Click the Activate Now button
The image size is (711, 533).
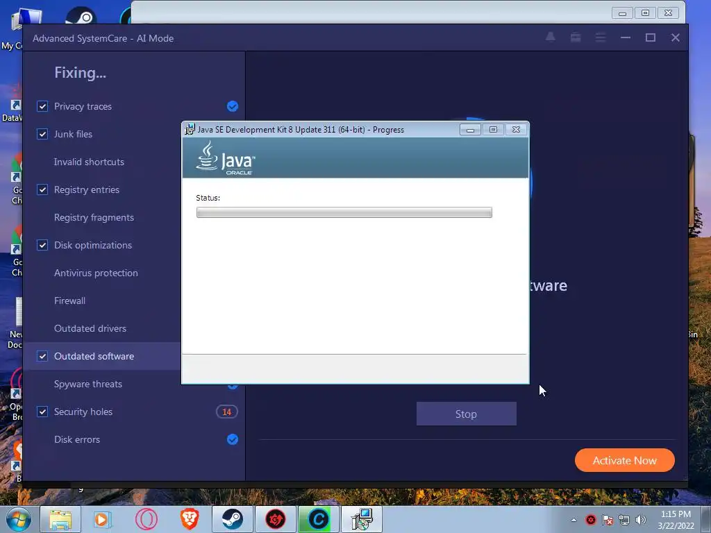pos(624,460)
